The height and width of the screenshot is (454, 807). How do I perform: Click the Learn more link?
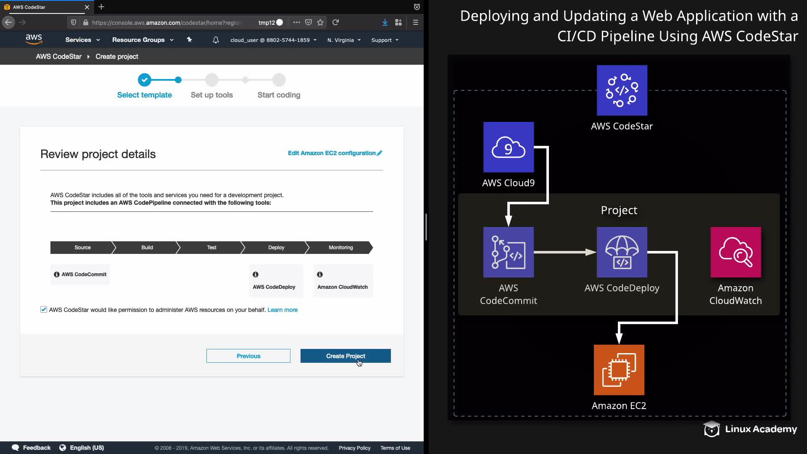[x=282, y=310]
